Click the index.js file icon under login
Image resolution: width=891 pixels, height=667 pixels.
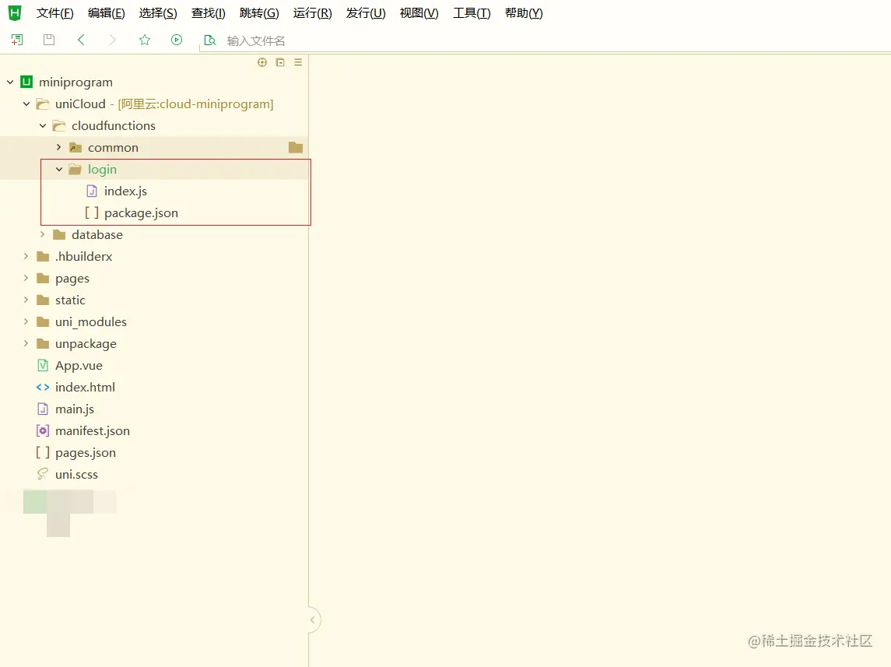click(x=92, y=191)
